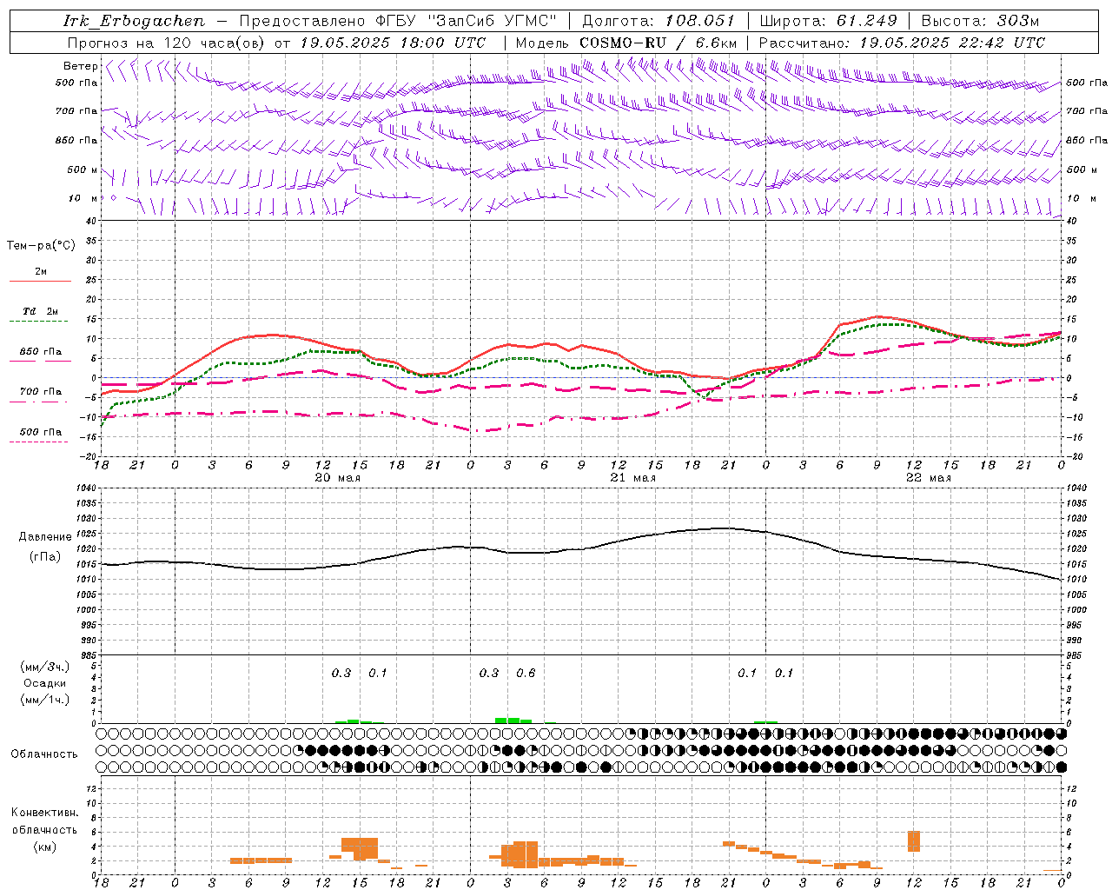Click the computed time 19.05.2025 22:42 UTC
Screen dimensions: 1112x890
click(x=952, y=43)
